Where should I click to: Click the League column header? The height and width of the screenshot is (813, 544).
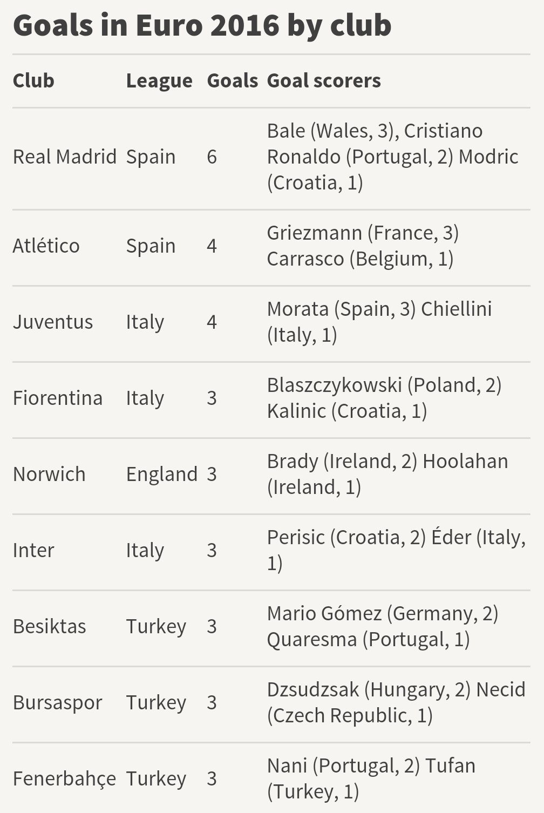[x=159, y=80]
